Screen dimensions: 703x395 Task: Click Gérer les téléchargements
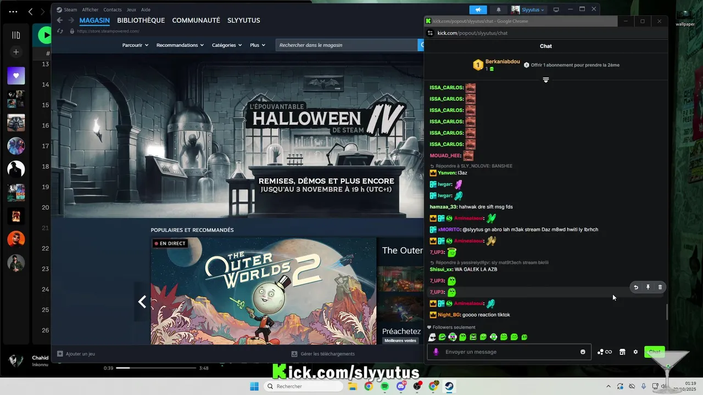point(323,354)
